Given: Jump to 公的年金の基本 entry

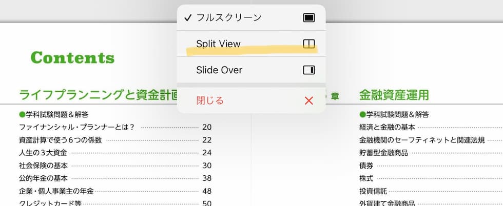Looking at the screenshot, I should pyautogui.click(x=43, y=178).
